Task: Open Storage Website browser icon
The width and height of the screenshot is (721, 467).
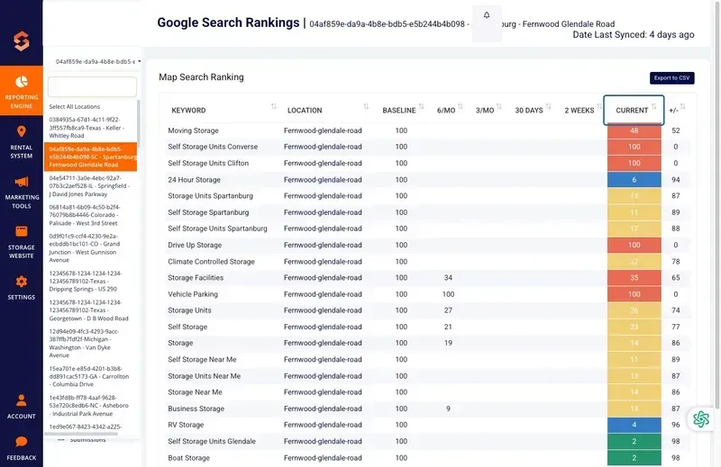Action: coord(21,231)
